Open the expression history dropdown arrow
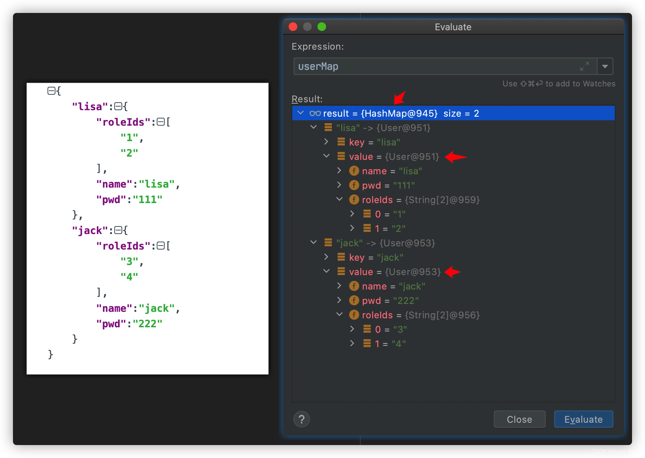This screenshot has width=645, height=458. 605,66
